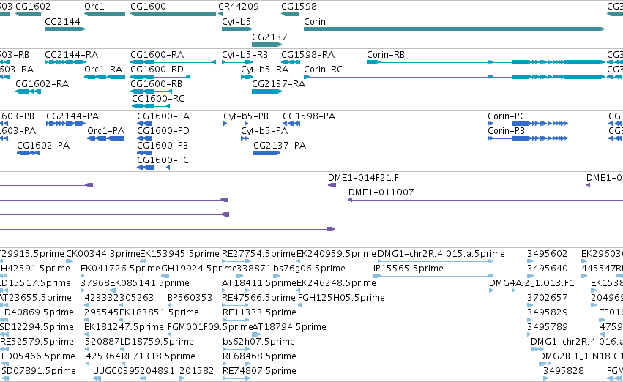Select the Corin gene bar
The width and height of the screenshot is (623, 382).
pyautogui.click(x=454, y=29)
